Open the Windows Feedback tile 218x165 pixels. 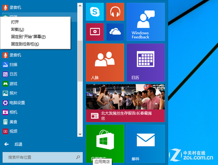coord(146,22)
